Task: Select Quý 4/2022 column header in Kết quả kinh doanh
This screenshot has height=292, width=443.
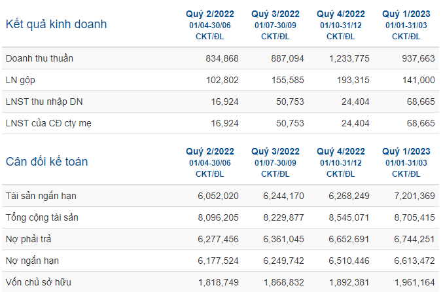Action: pos(341,14)
